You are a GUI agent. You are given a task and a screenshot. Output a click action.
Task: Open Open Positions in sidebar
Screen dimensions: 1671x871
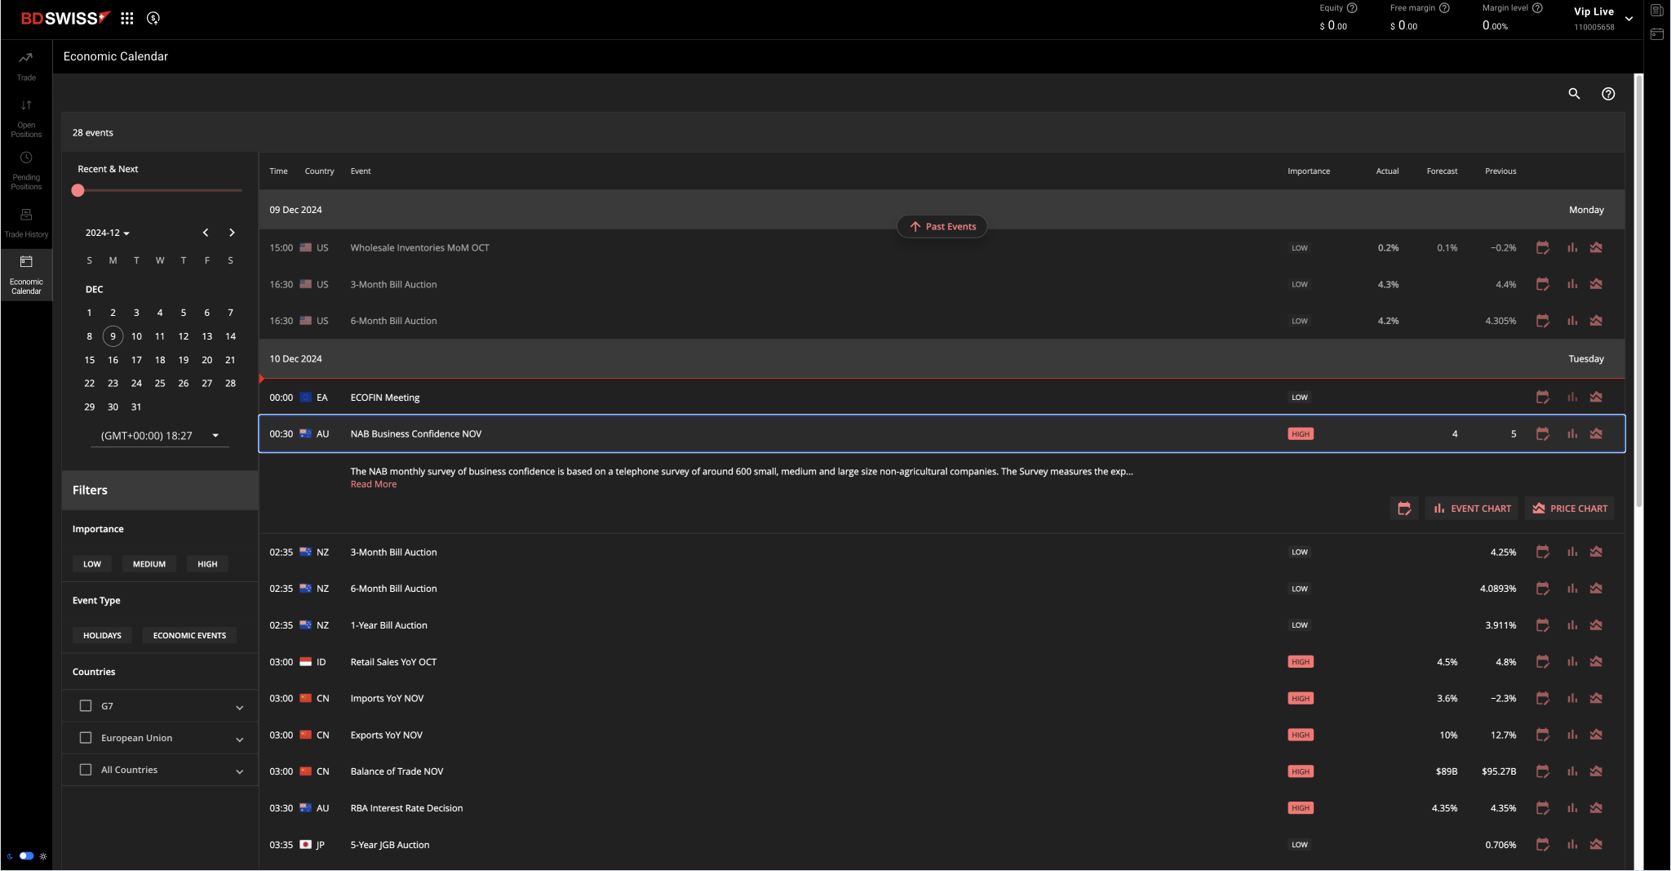(x=26, y=118)
